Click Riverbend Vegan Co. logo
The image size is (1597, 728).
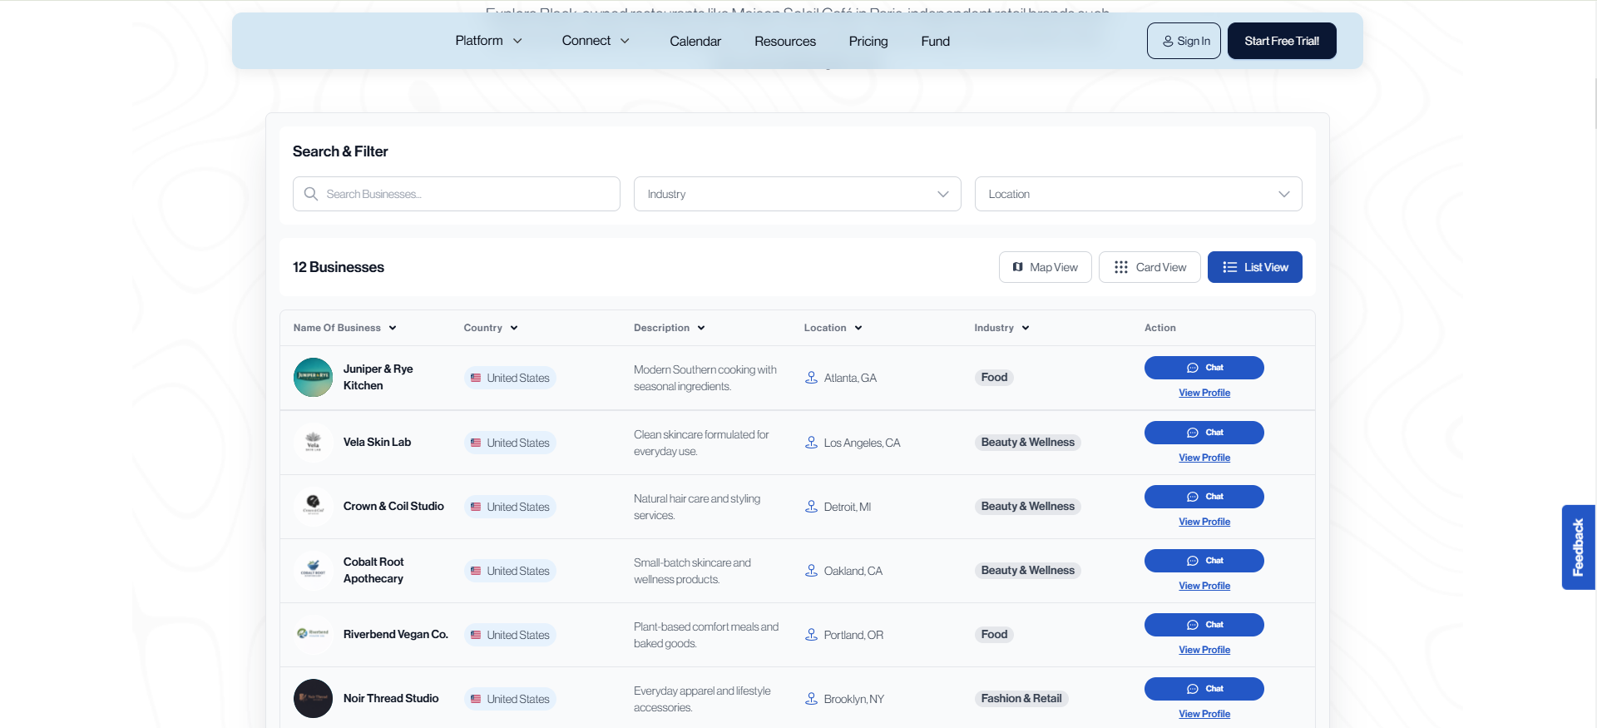click(313, 634)
